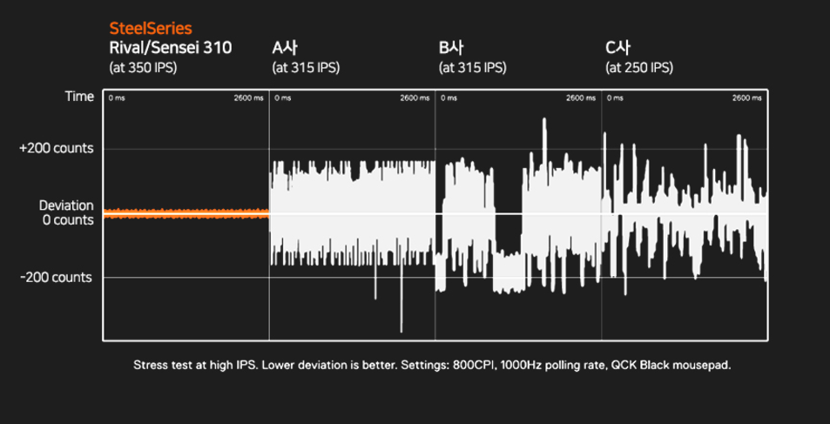Click '(at 315 IPS)' under A사

pos(306,68)
